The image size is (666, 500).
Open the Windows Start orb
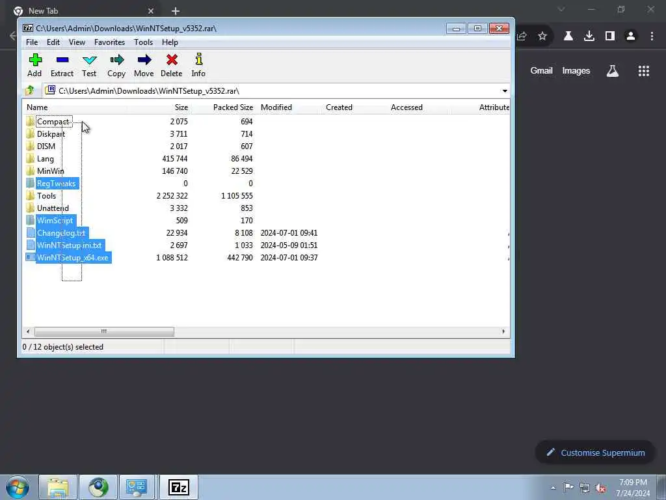point(18,487)
